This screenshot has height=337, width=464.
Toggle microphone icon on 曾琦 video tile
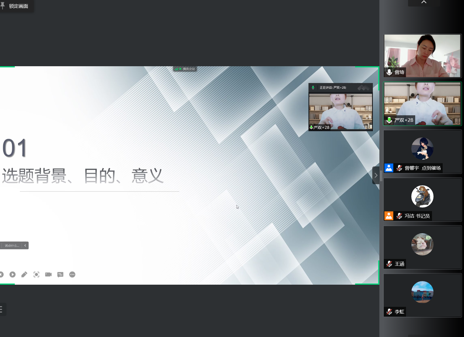[x=389, y=72]
